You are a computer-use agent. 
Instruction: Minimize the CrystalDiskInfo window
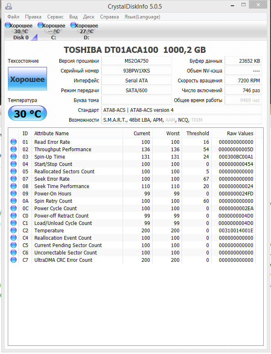[232, 5]
